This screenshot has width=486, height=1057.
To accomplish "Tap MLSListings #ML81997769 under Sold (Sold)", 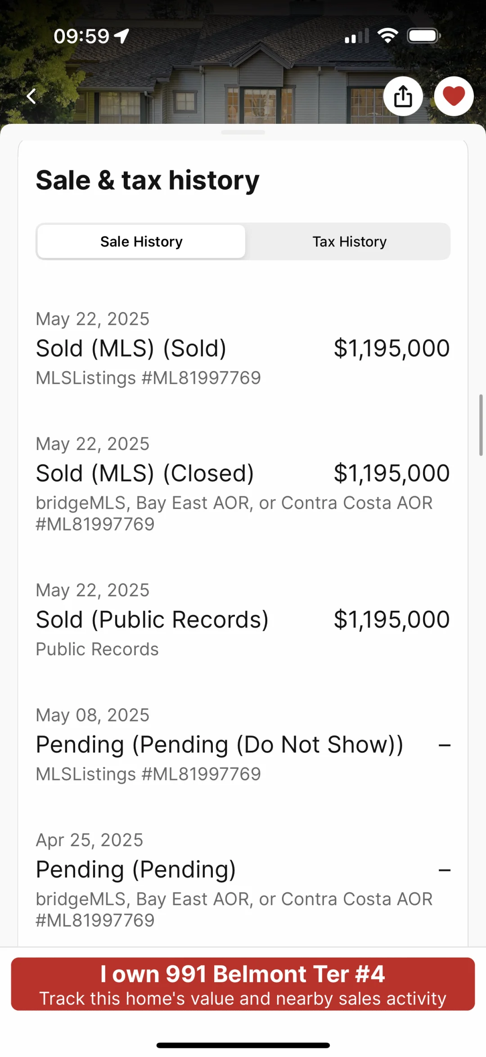I will pyautogui.click(x=148, y=378).
